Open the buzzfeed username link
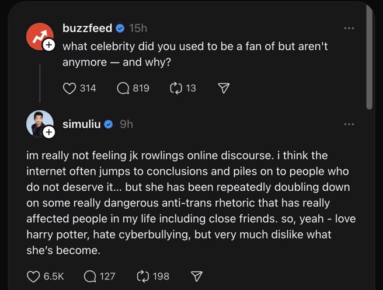The image size is (383, 290). tap(87, 28)
